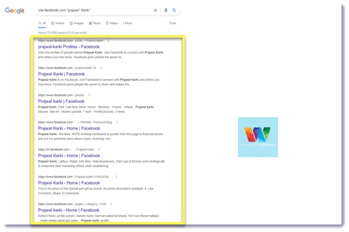Click the 'pages › category › Chef' breadcrumb
The width and height of the screenshot is (349, 232).
[x=90, y=204]
